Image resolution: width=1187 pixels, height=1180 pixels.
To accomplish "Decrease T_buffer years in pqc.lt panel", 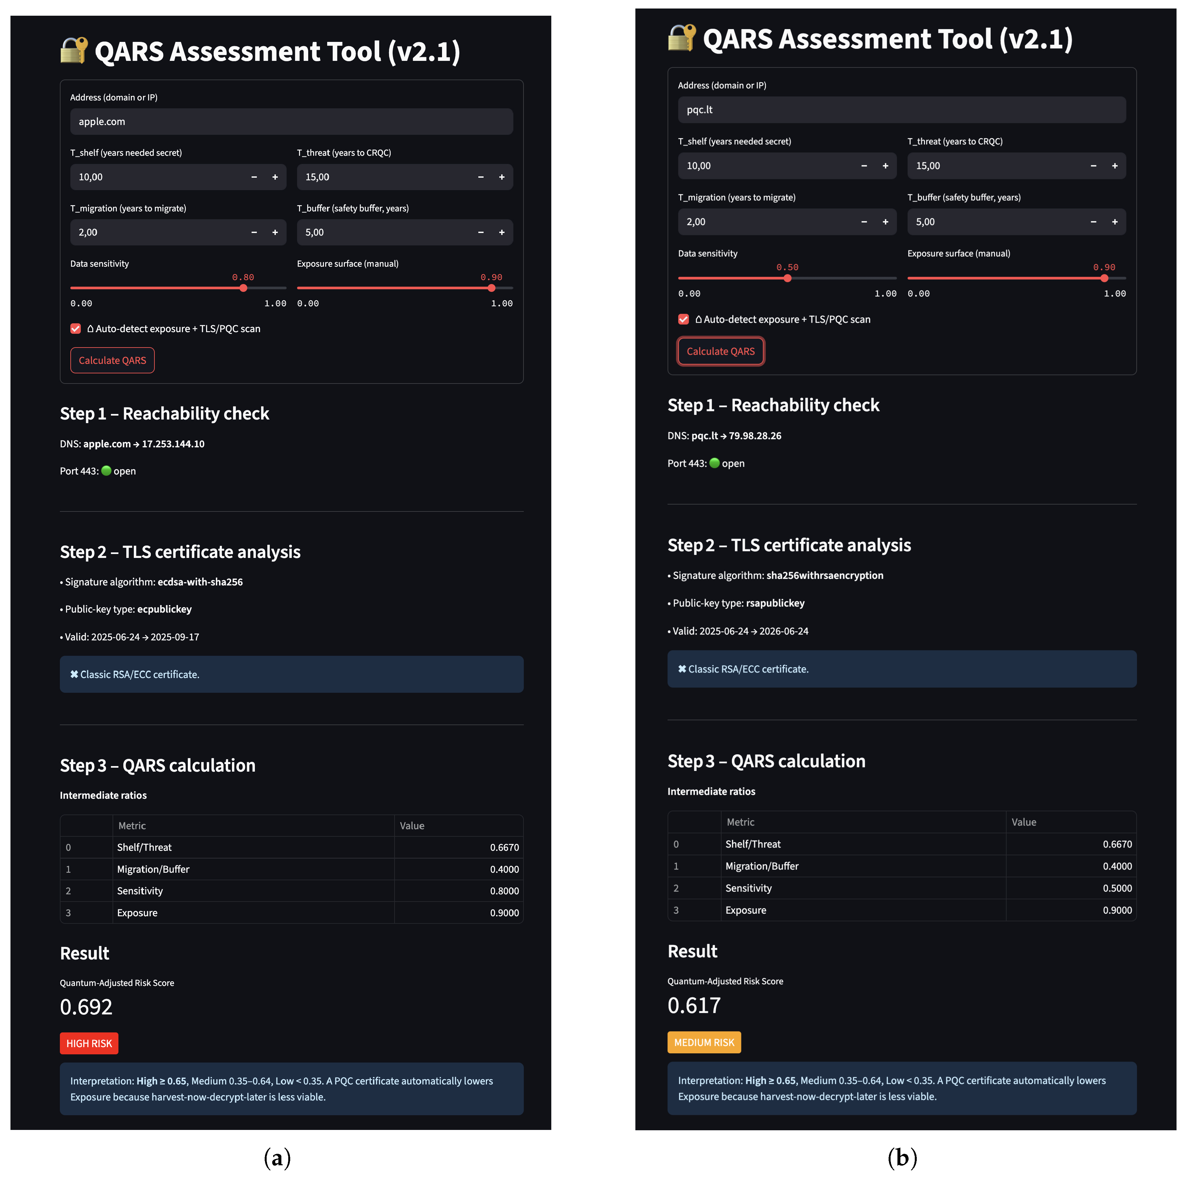I will [x=1093, y=222].
